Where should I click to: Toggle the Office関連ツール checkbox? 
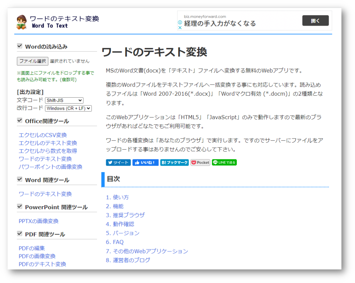tap(20, 120)
